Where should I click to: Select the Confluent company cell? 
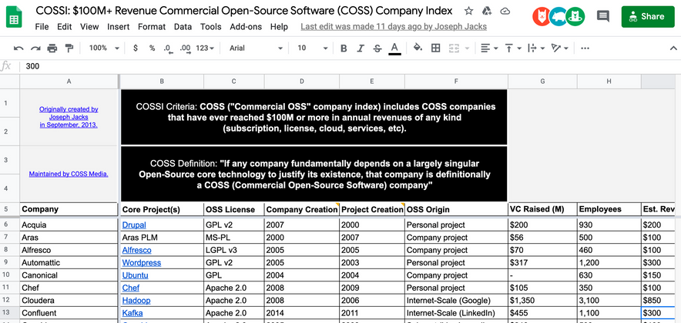pos(69,313)
